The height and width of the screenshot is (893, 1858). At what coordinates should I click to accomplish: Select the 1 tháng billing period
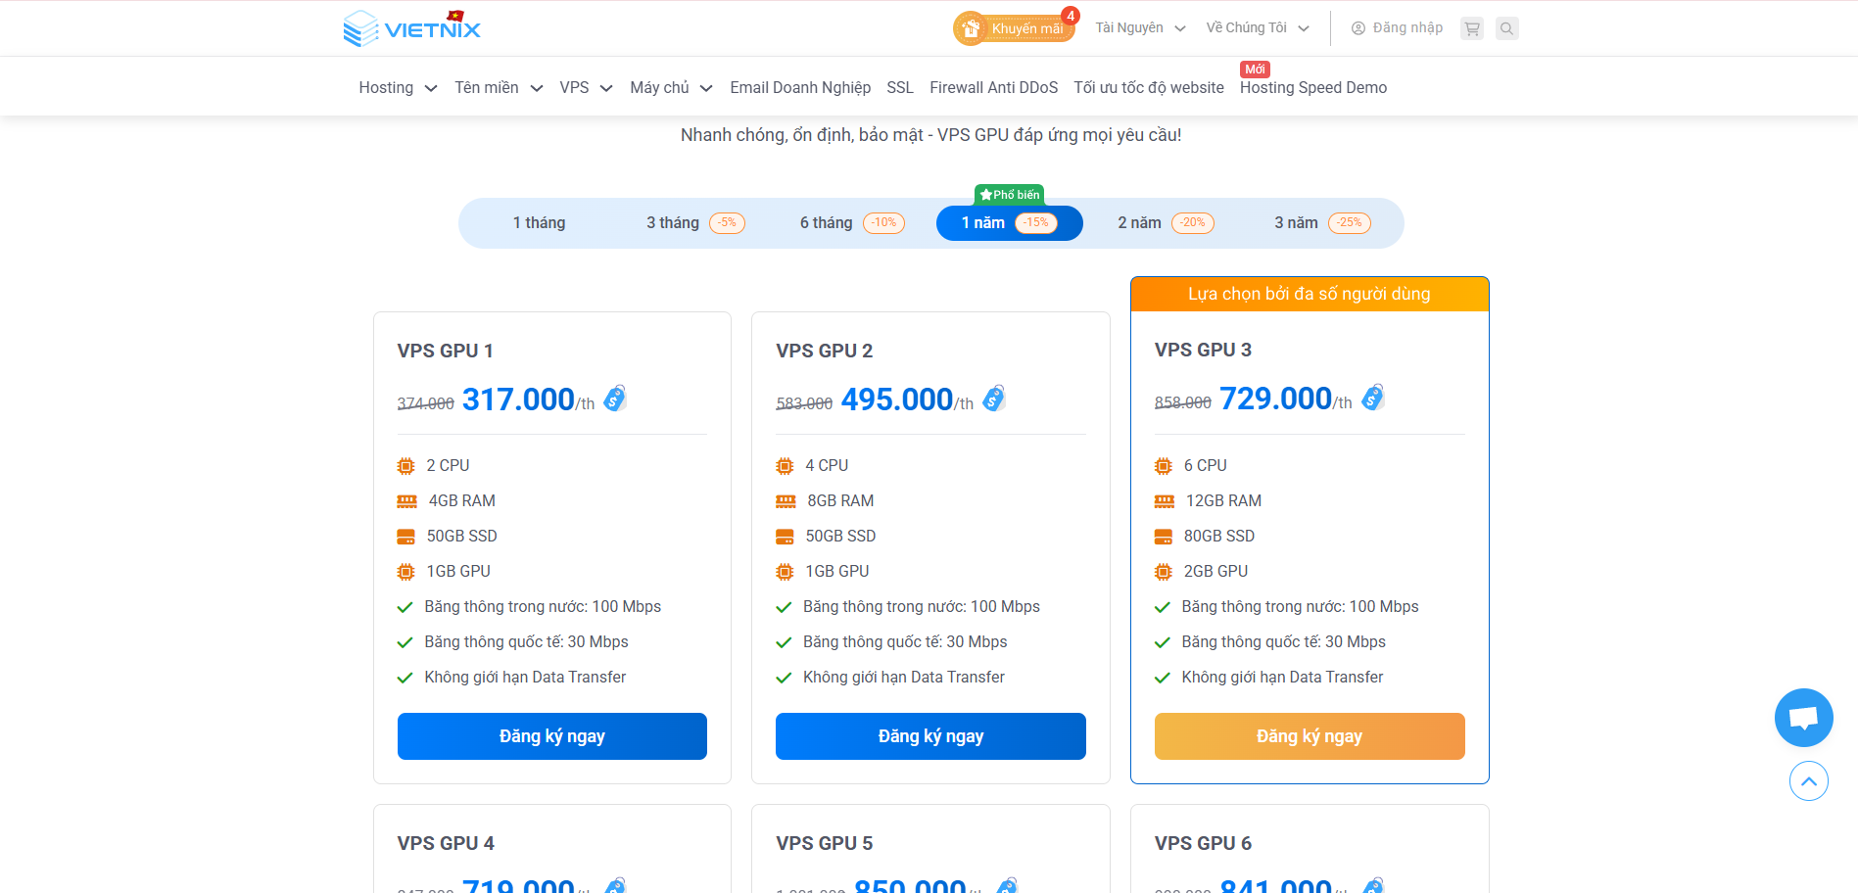(x=539, y=223)
